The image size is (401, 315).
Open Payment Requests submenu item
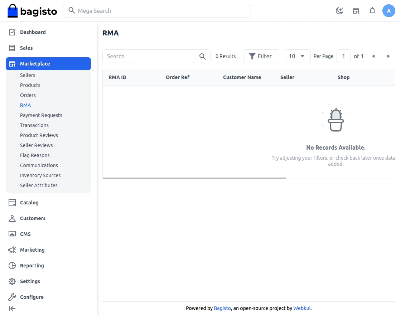click(x=41, y=115)
